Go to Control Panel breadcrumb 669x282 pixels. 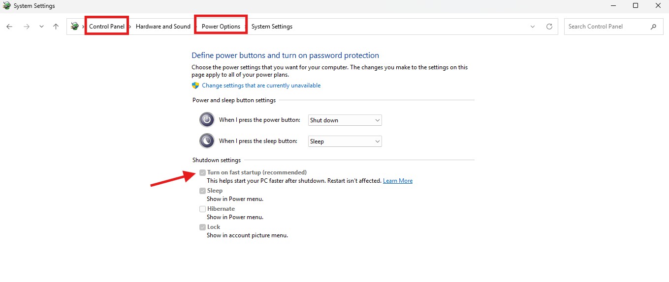[107, 27]
